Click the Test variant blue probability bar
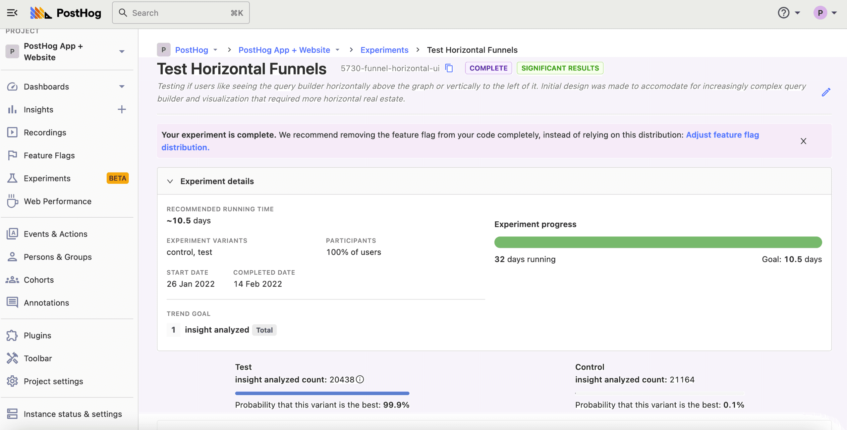The height and width of the screenshot is (430, 847). pyautogui.click(x=322, y=393)
